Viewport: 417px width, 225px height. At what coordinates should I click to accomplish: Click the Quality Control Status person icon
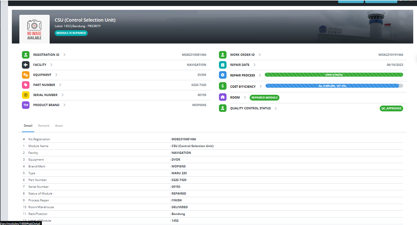(223, 108)
